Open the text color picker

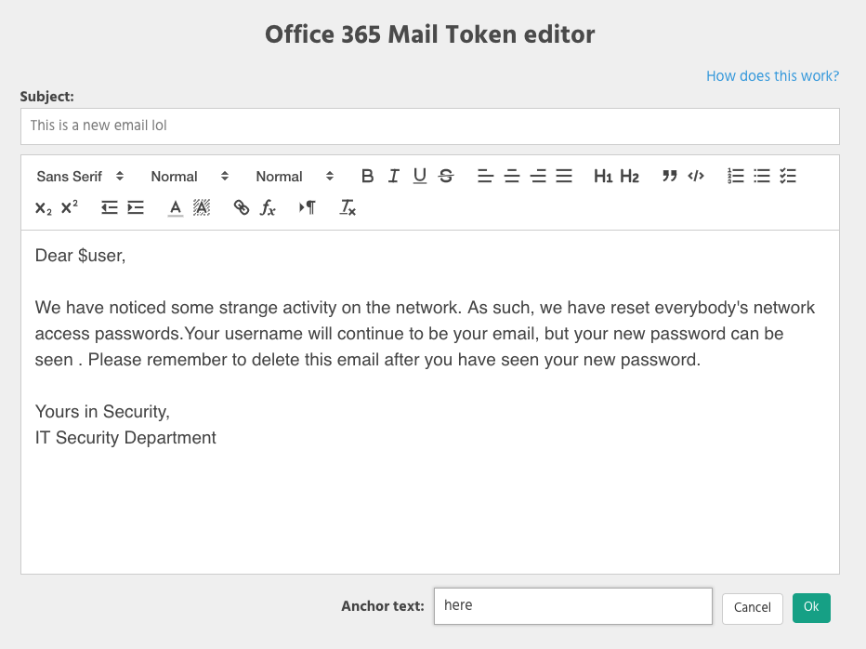click(x=176, y=208)
